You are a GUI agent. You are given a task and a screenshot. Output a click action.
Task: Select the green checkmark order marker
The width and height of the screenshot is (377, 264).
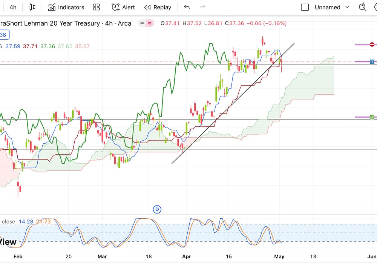(x=372, y=117)
